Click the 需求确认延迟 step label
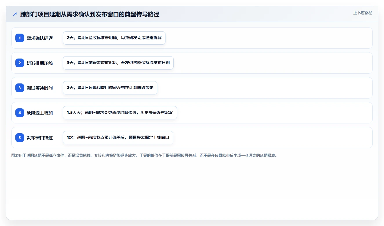The height and width of the screenshot is (226, 384). (40, 38)
